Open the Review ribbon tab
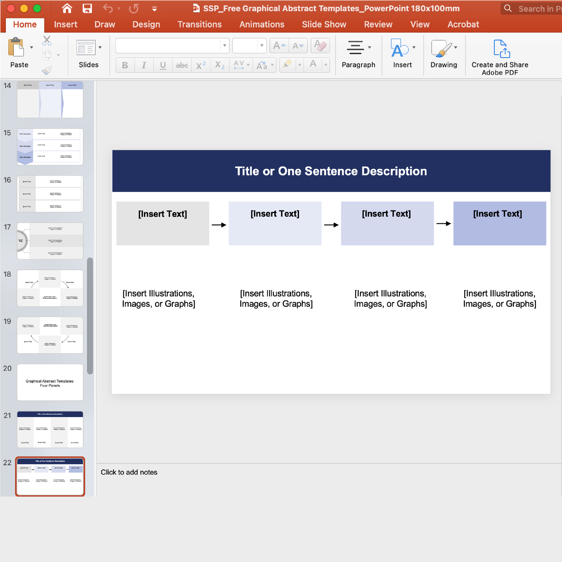The height and width of the screenshot is (562, 562). [378, 24]
